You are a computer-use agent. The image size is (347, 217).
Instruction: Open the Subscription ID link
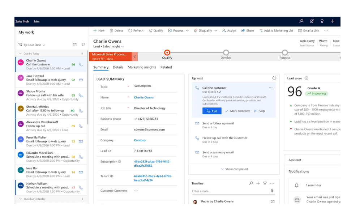[152, 163]
